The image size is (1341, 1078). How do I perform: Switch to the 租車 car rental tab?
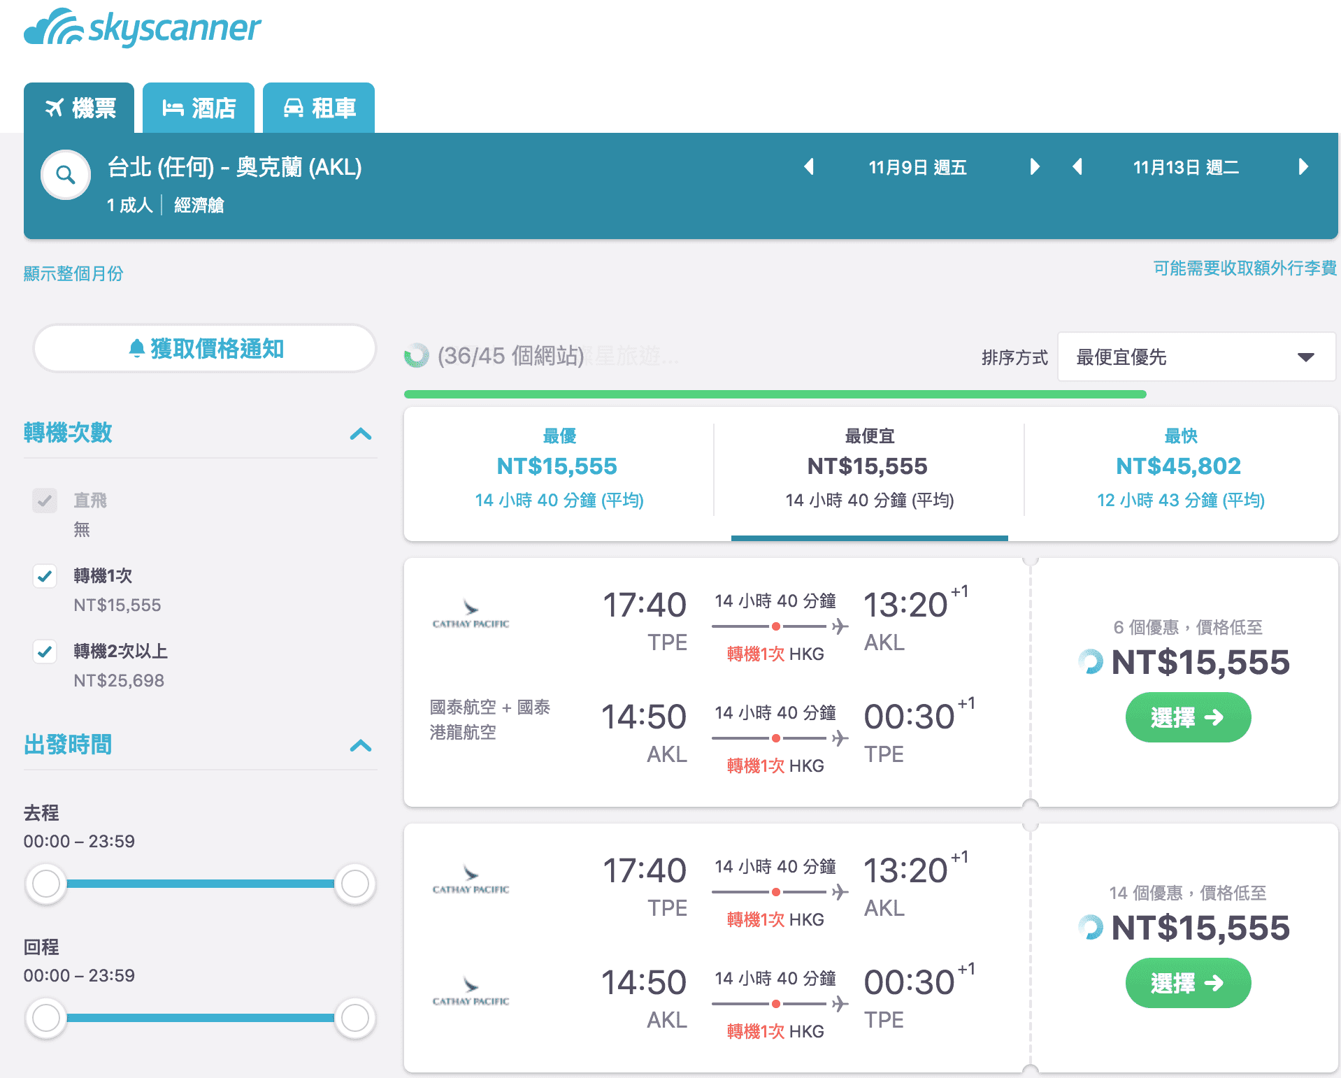point(319,108)
